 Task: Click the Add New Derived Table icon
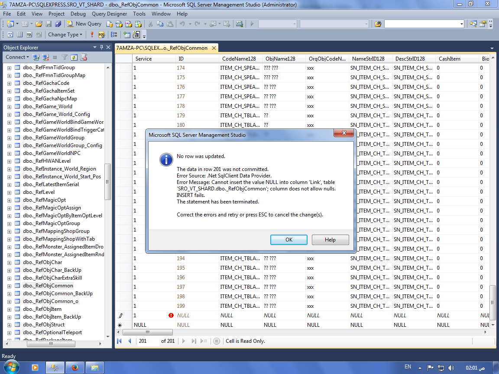coord(136,35)
